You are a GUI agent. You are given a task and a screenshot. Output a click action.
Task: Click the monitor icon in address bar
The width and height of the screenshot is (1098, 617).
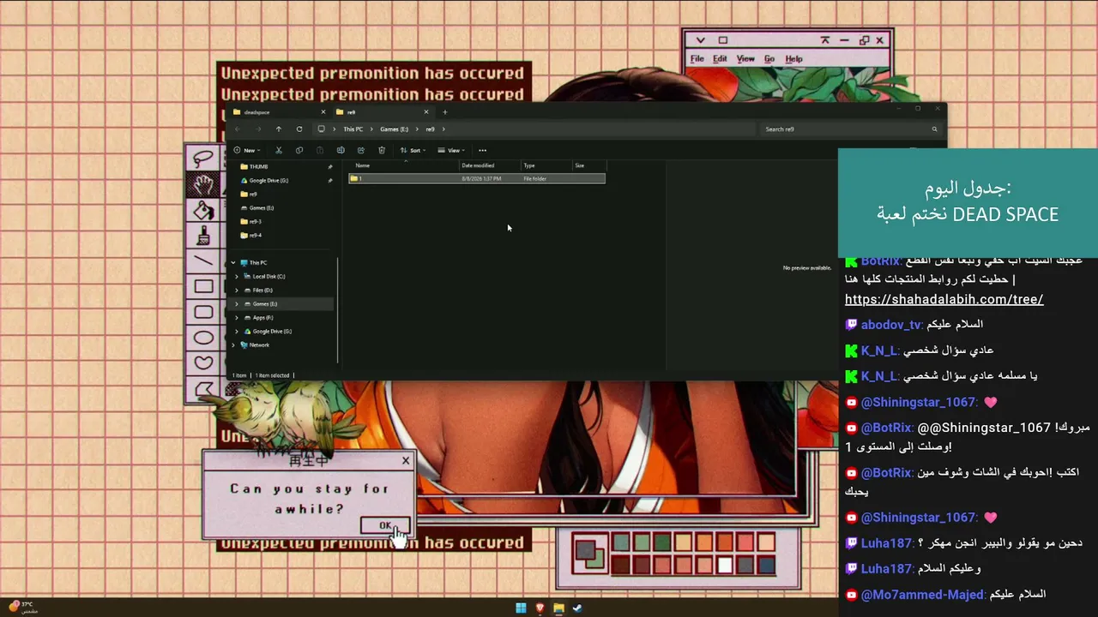click(x=321, y=129)
